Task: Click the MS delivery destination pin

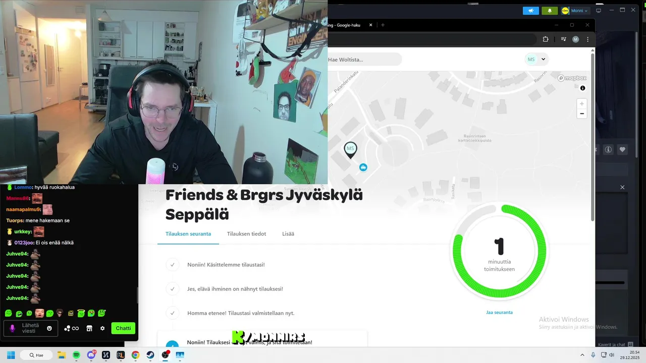Action: pos(350,150)
